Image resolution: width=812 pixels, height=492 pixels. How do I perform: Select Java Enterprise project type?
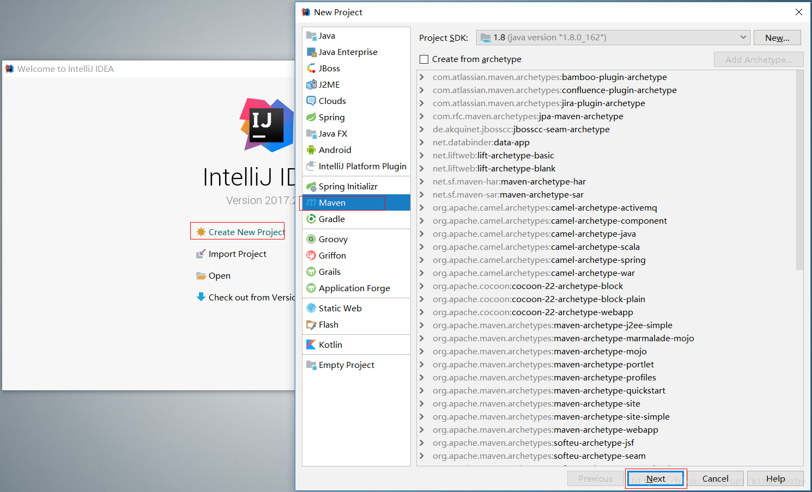point(356,52)
